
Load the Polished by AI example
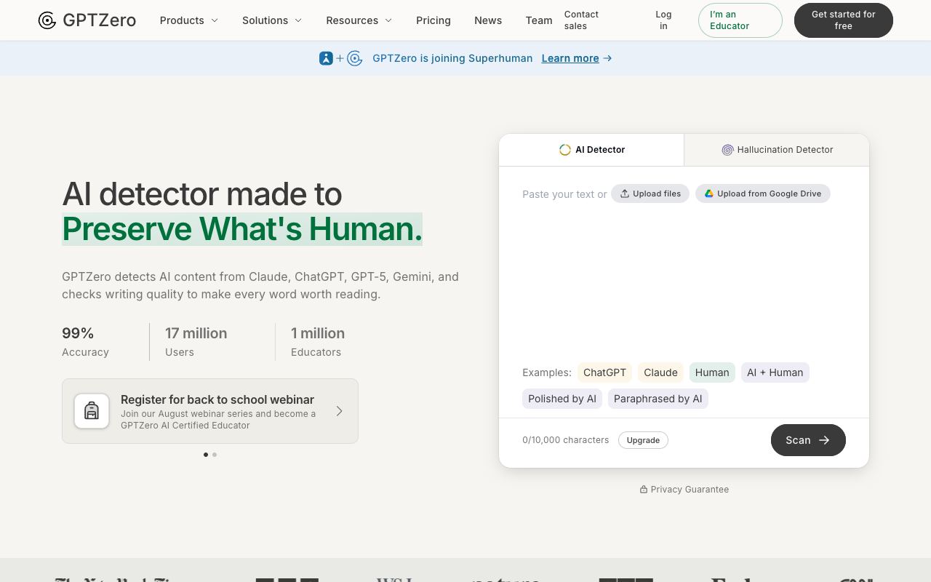coord(562,399)
